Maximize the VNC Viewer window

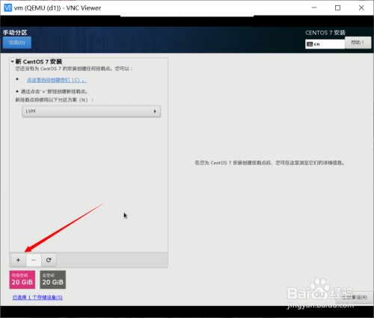[337, 7]
